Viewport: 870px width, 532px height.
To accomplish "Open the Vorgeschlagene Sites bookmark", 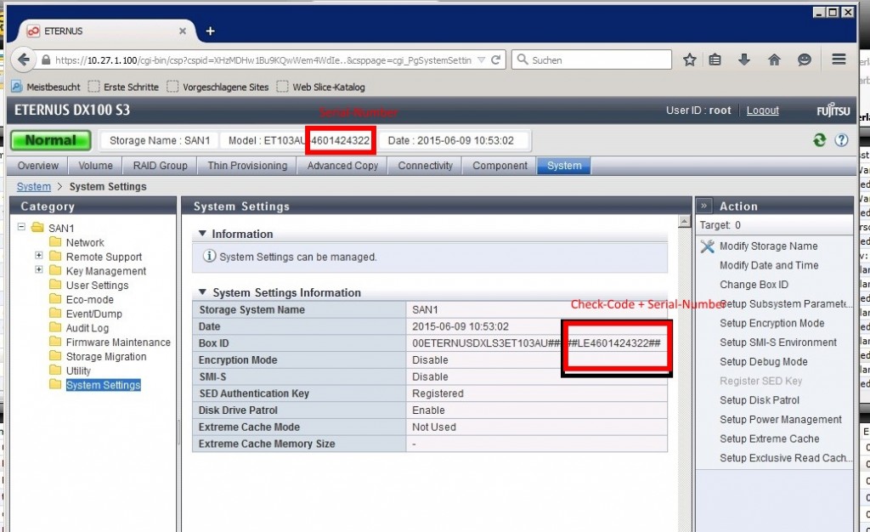I will [218, 87].
